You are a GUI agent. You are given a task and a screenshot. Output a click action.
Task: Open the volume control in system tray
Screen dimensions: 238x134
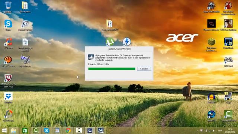point(214,131)
